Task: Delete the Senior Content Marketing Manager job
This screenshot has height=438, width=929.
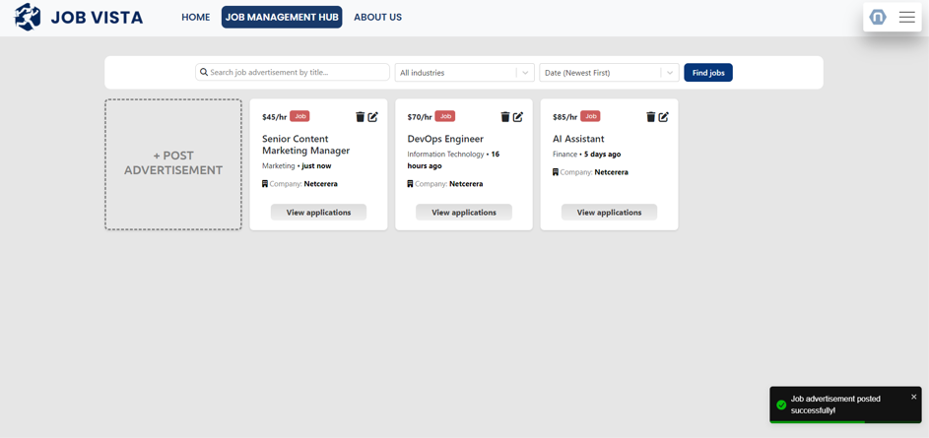Action: pyautogui.click(x=360, y=117)
